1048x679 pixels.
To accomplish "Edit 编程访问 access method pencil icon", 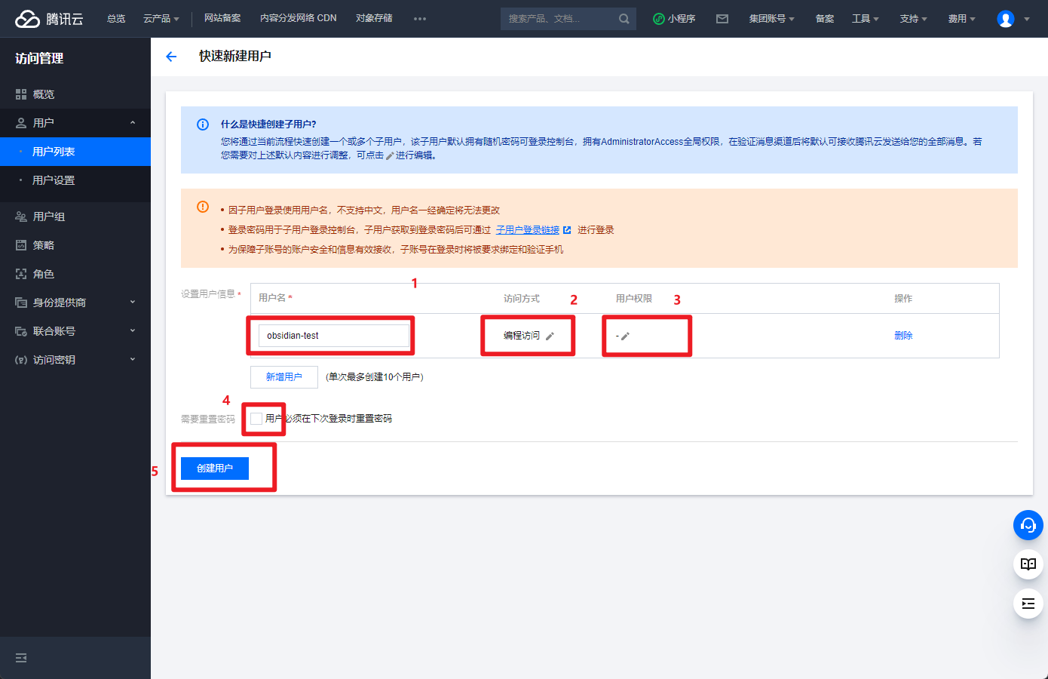I will coord(550,336).
